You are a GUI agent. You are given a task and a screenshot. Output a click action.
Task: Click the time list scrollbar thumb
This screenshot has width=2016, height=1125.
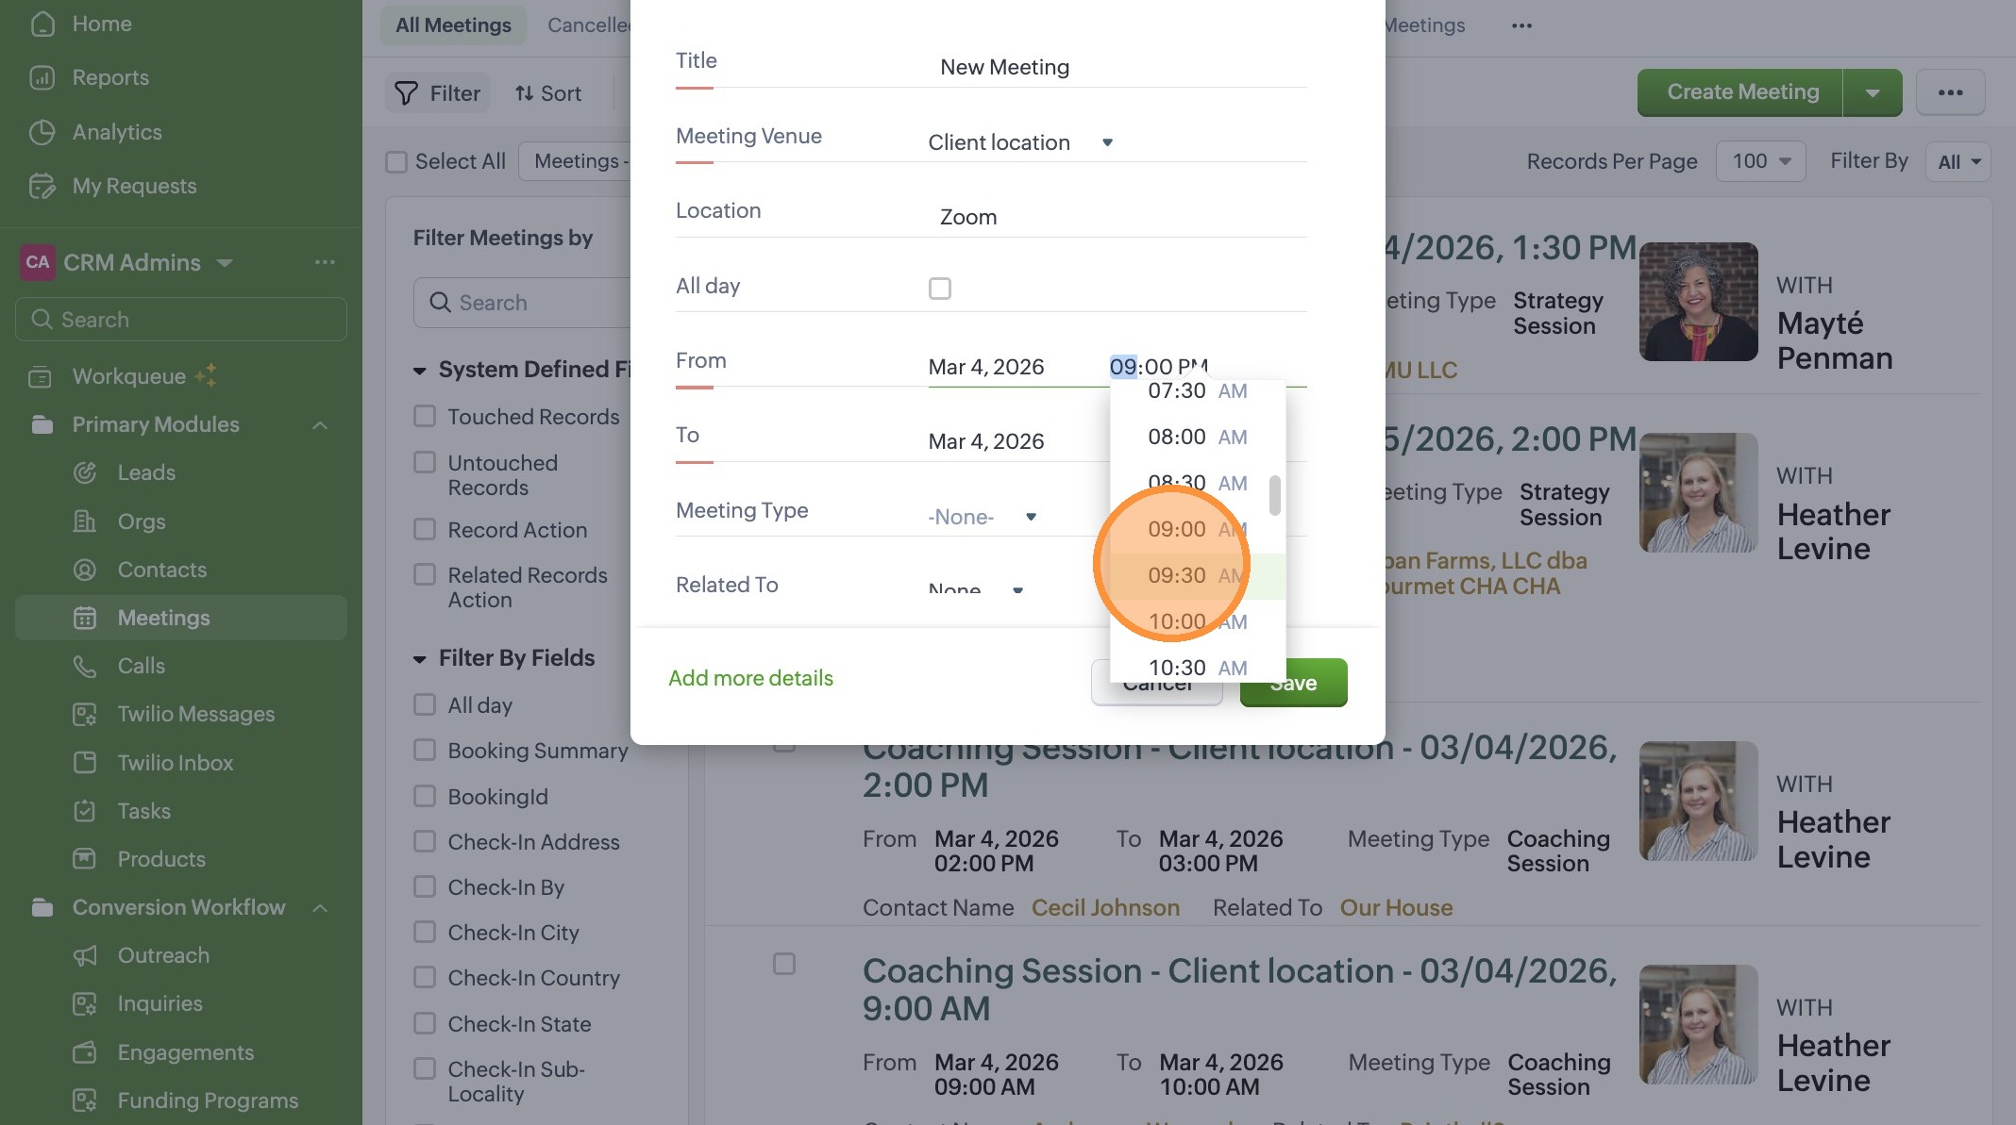coord(1274,496)
